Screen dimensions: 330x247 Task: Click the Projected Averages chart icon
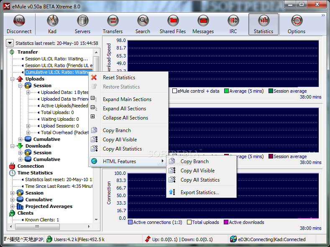coord(20,206)
